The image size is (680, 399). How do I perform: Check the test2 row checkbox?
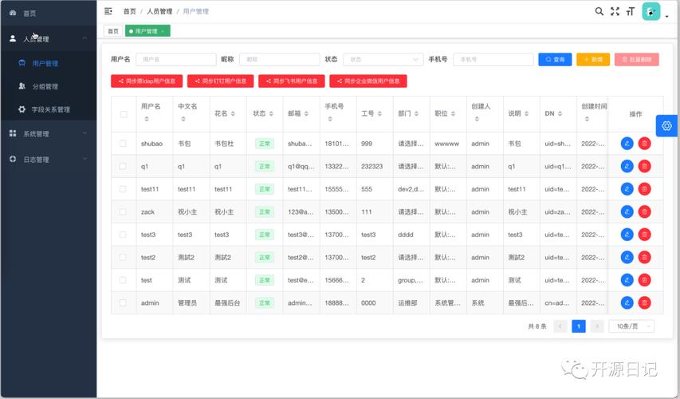[x=123, y=258]
